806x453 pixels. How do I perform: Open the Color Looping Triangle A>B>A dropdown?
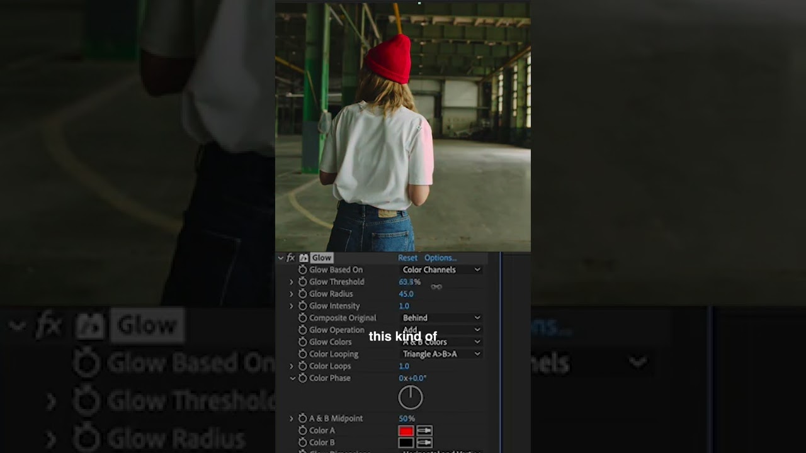coord(441,354)
